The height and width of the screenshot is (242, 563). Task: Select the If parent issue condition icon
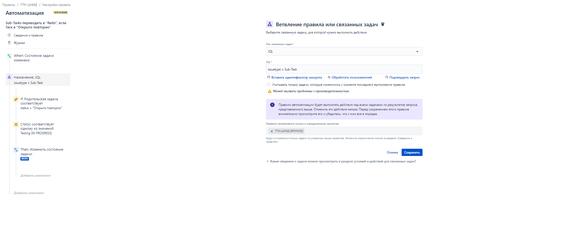16,99
